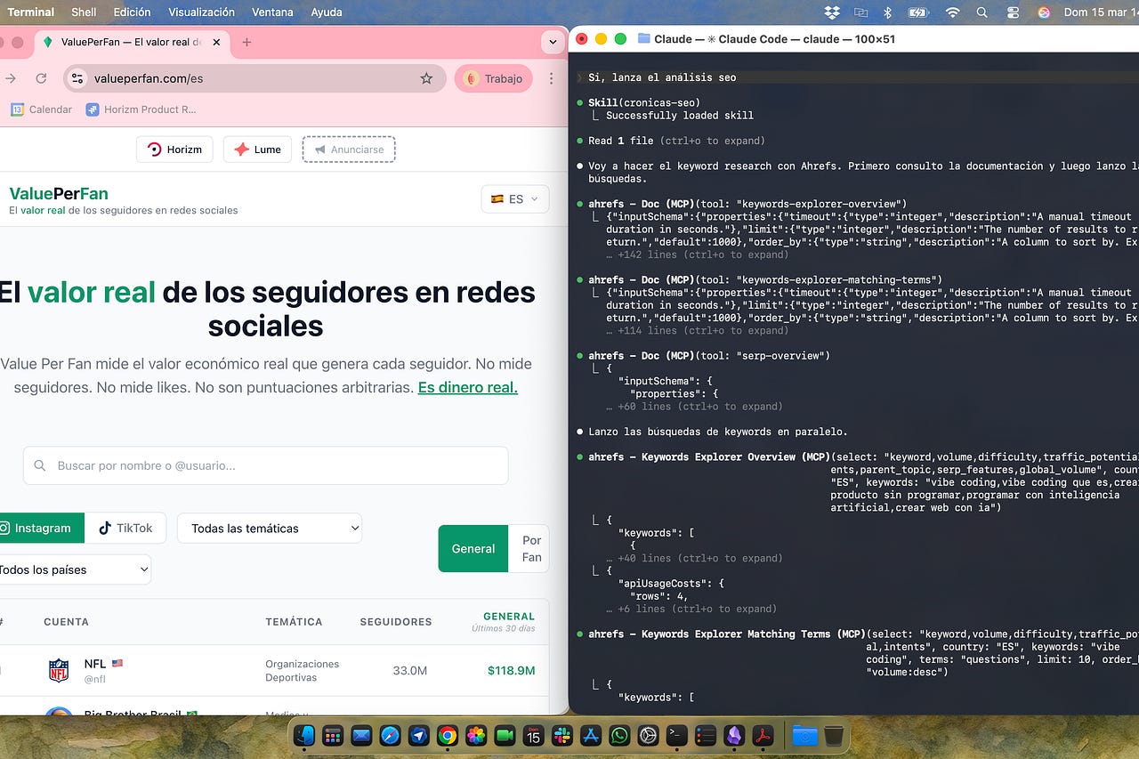This screenshot has width=1139, height=759.
Task: Focus the Buscar por nombre search field
Action: [265, 465]
